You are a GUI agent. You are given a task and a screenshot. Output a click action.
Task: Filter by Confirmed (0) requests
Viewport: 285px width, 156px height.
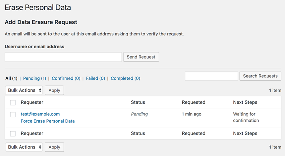pyautogui.click(x=66, y=78)
